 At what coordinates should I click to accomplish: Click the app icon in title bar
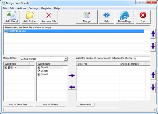[3, 3]
